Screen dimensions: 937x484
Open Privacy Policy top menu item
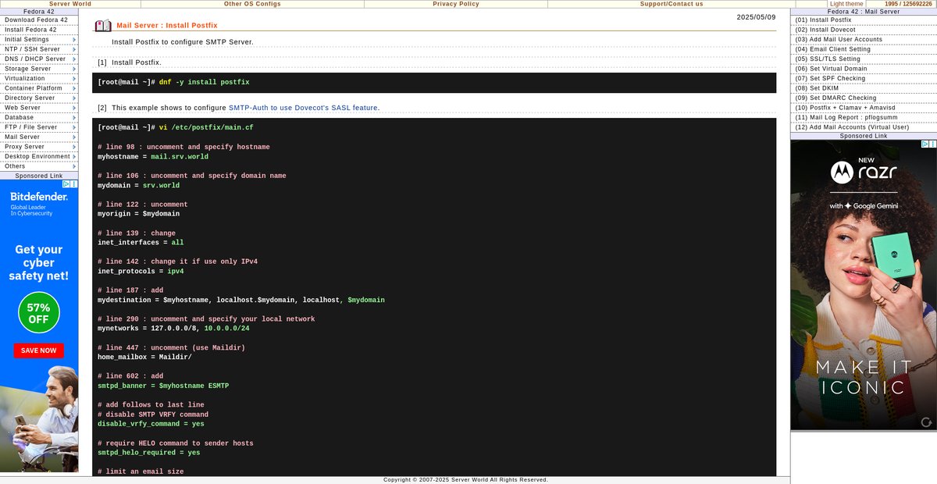tap(456, 4)
